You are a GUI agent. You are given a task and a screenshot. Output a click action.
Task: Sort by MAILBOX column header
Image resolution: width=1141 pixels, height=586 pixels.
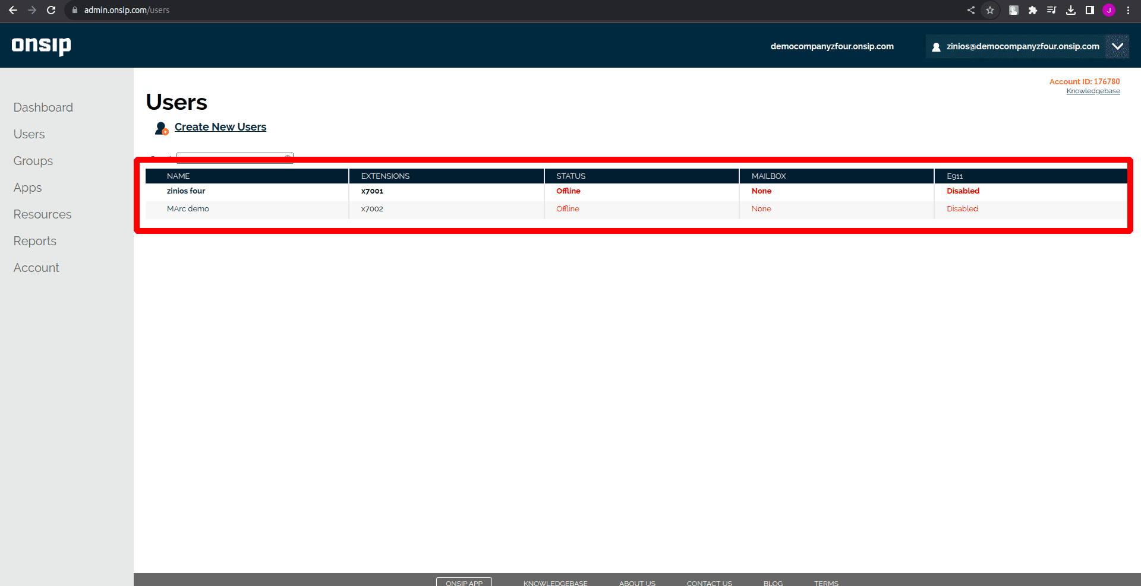768,176
